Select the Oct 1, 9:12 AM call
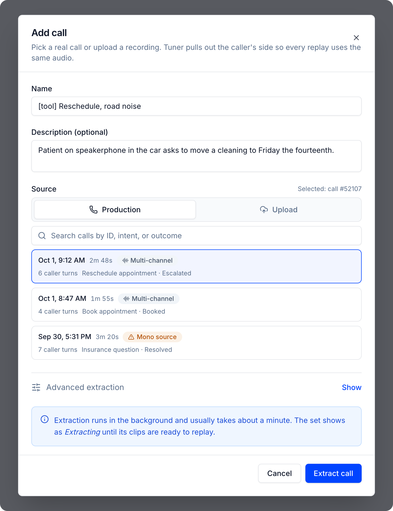Screen dimensions: 393x511 (x=196, y=266)
